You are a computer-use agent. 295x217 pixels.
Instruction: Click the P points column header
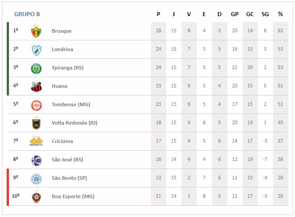coord(158,14)
